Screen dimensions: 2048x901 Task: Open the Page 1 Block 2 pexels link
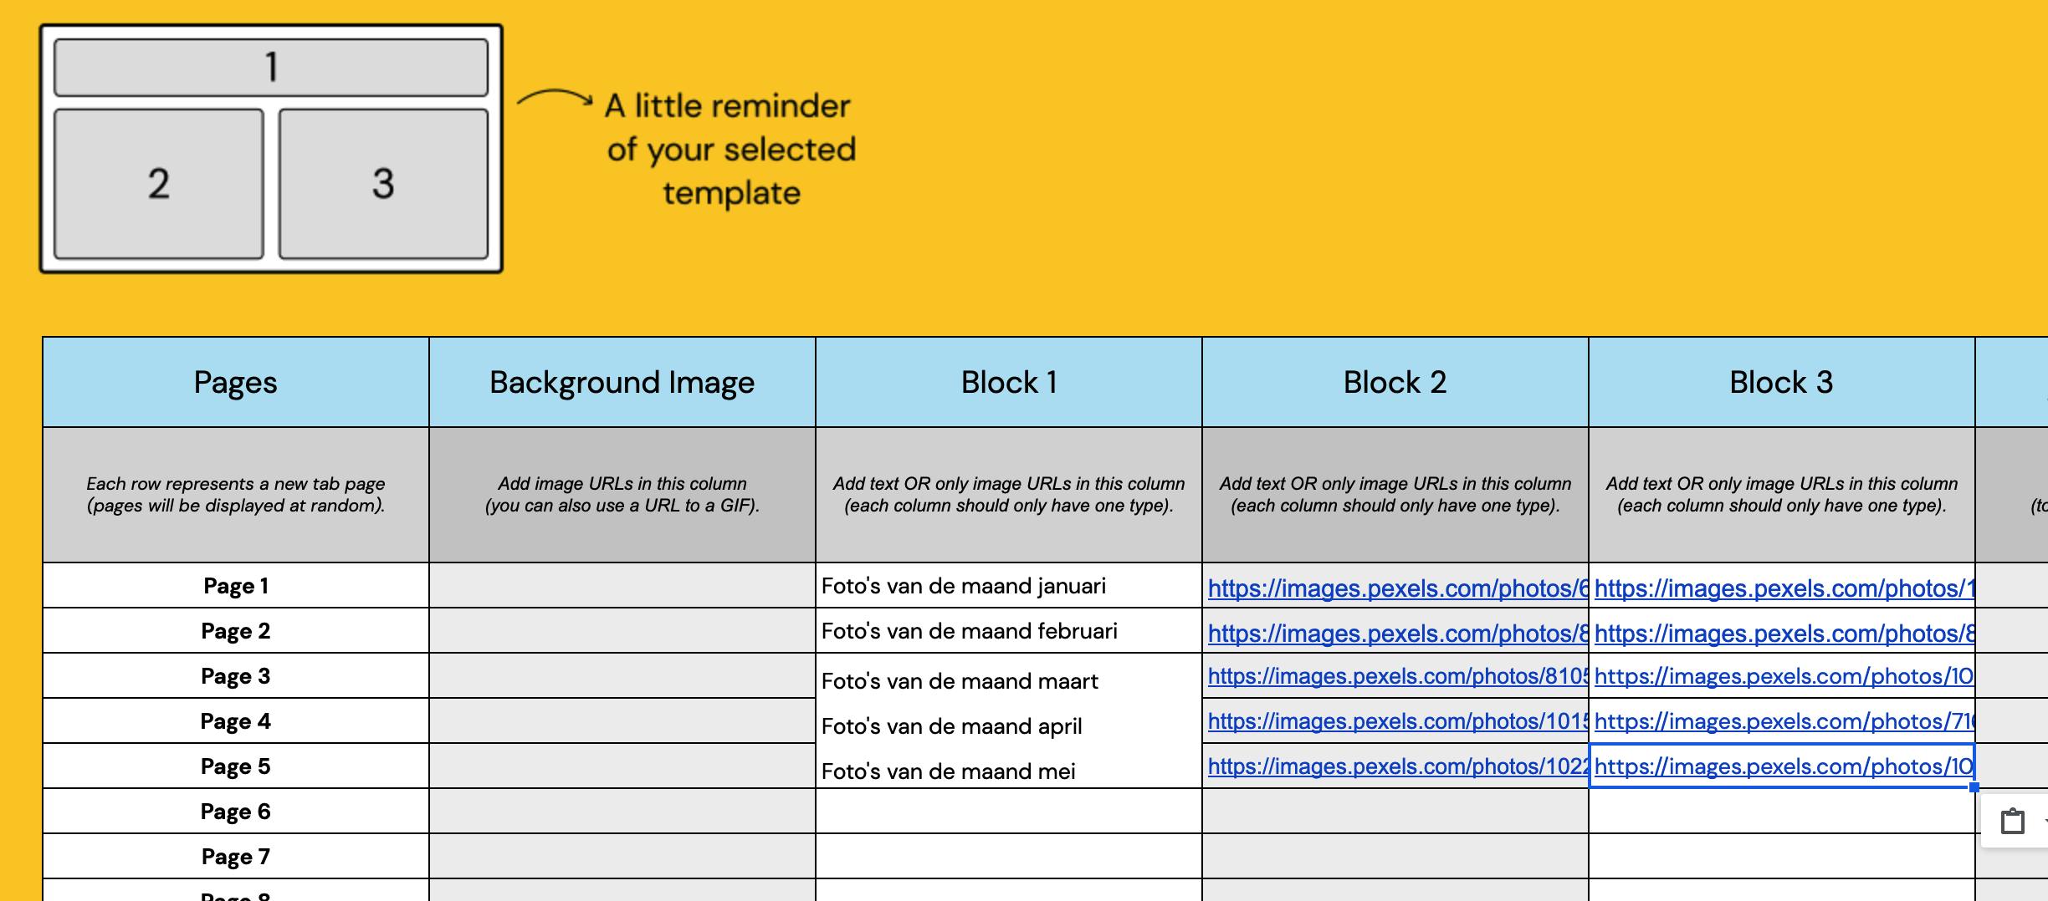point(1395,589)
